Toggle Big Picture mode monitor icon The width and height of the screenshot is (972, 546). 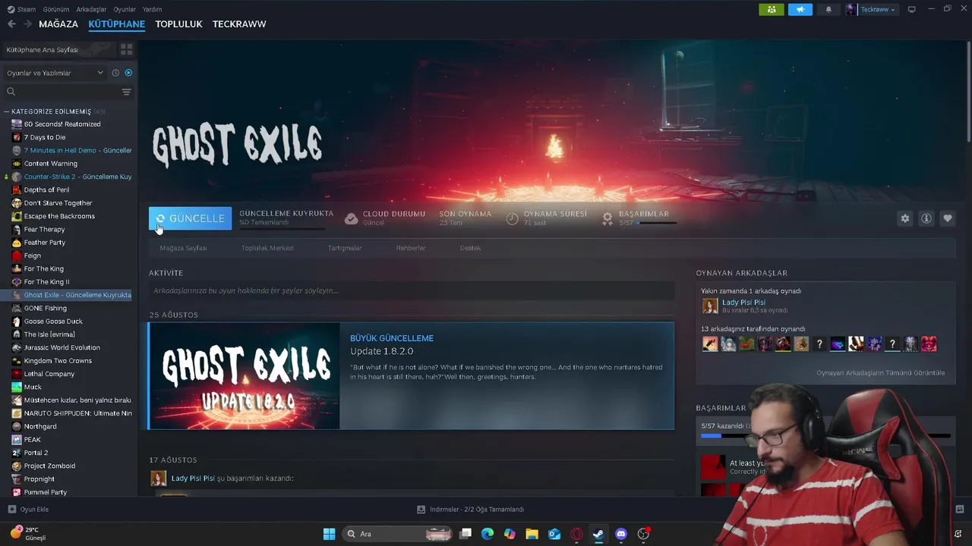911,9
